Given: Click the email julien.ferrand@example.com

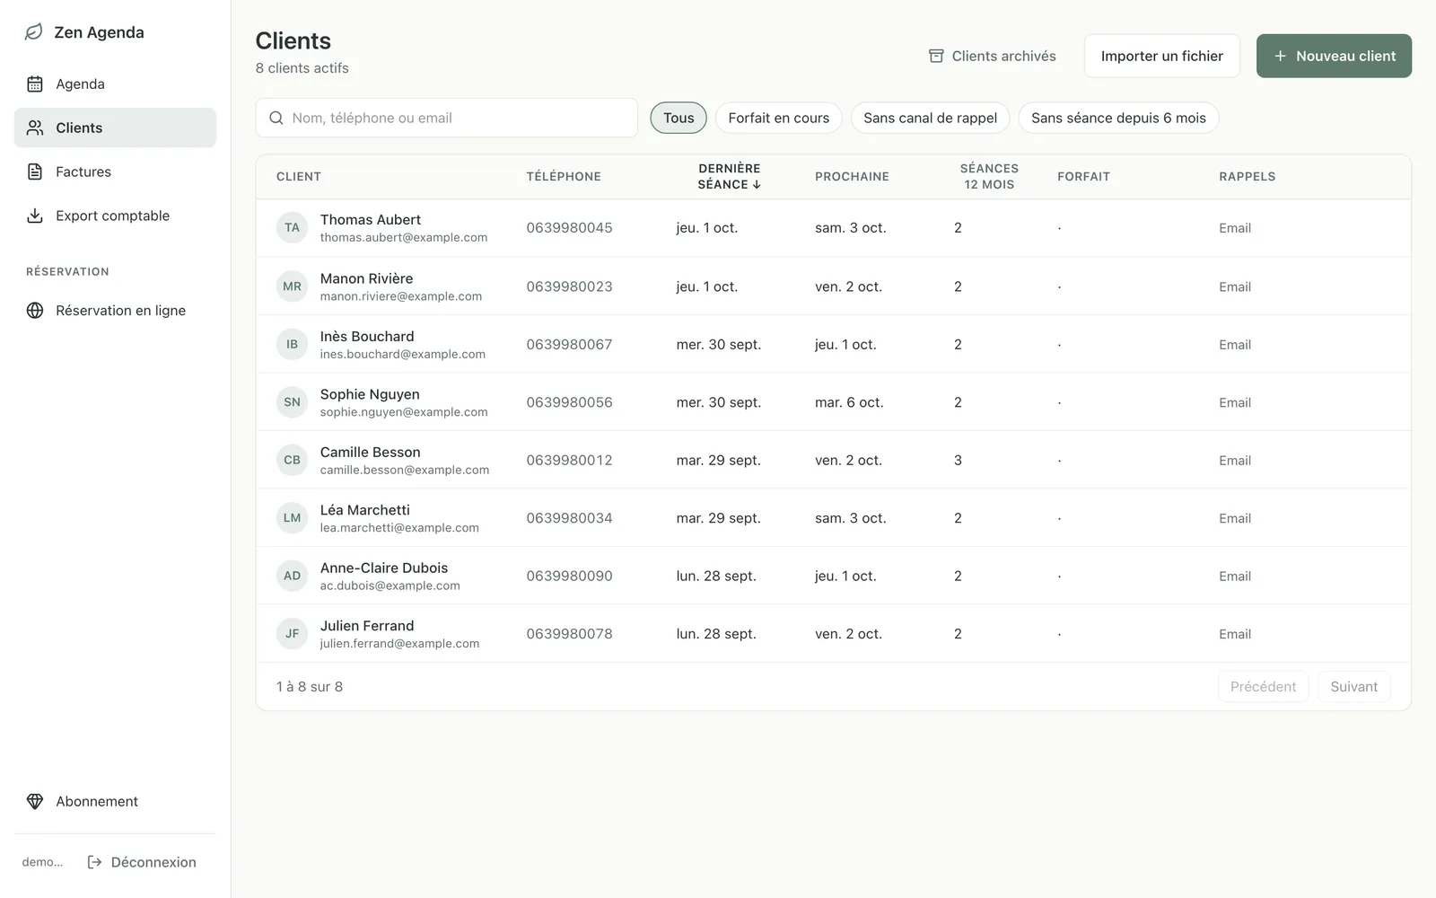Looking at the screenshot, I should pyautogui.click(x=399, y=644).
